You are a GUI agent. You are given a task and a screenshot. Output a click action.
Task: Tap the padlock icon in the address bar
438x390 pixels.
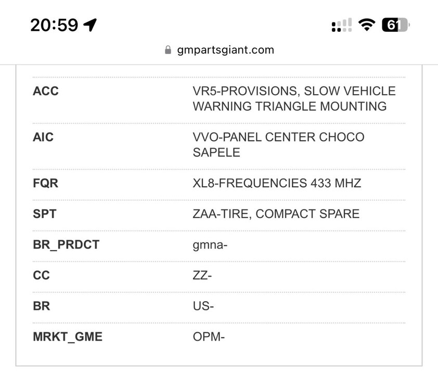[x=168, y=50]
